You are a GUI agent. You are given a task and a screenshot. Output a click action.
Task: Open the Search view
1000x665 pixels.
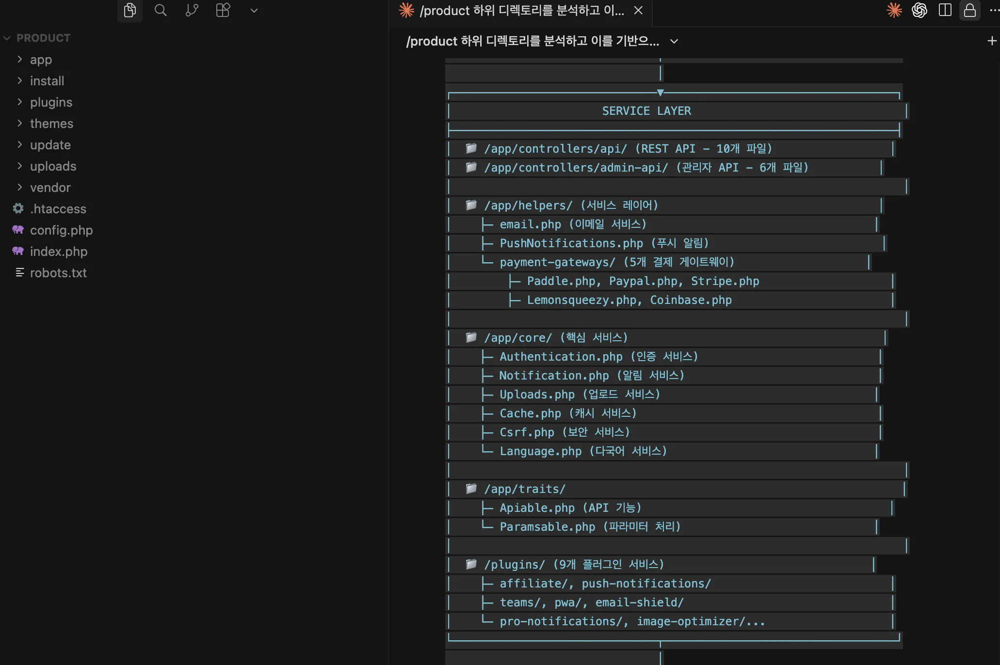pos(161,10)
